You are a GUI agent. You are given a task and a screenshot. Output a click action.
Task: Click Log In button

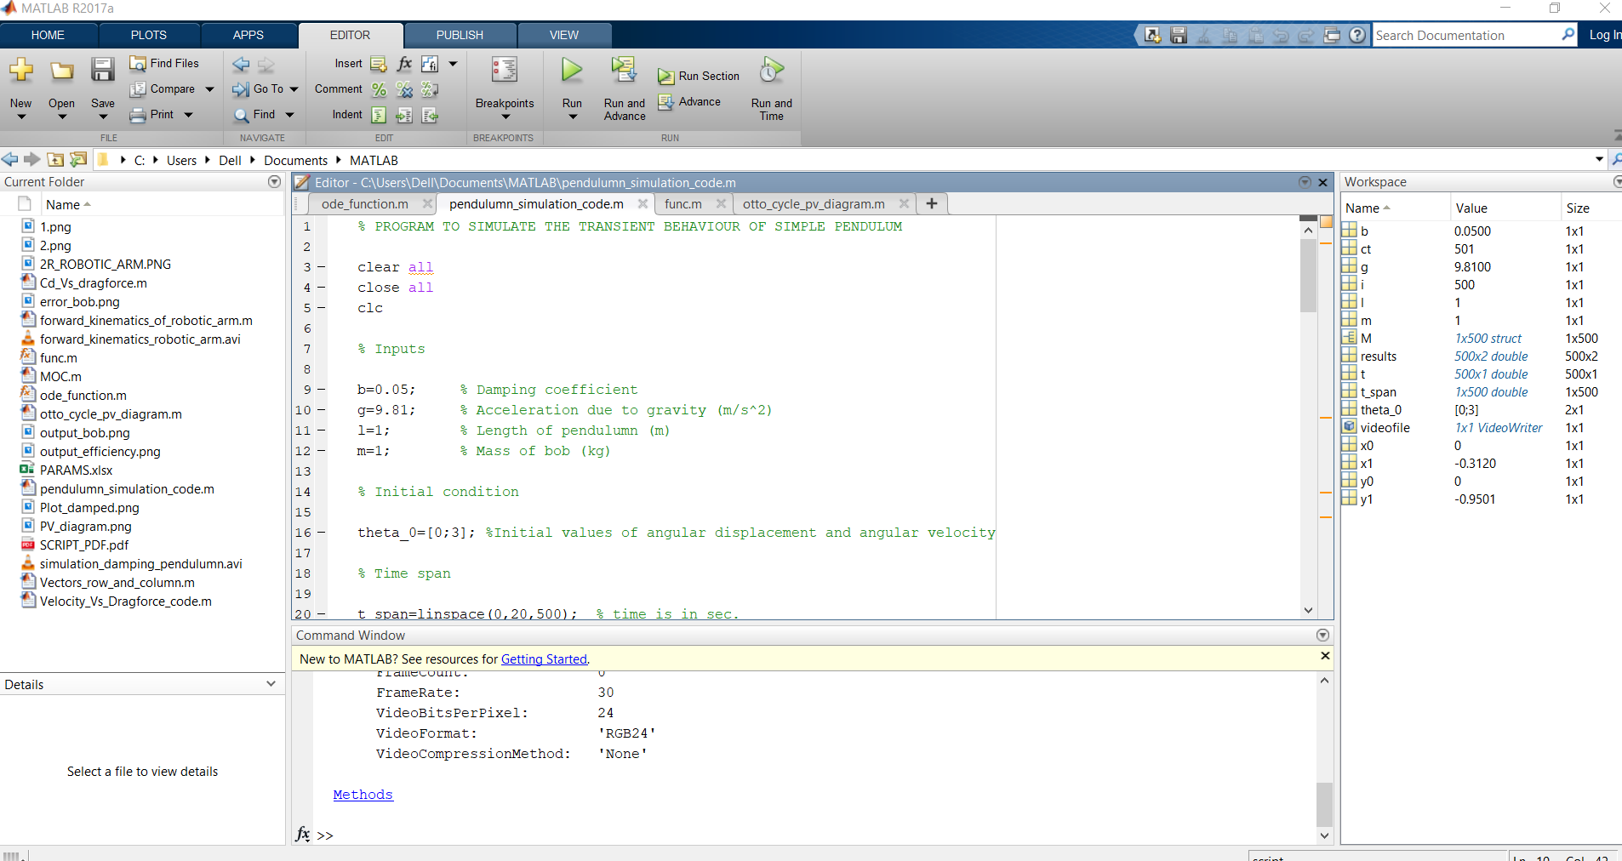click(x=1604, y=35)
